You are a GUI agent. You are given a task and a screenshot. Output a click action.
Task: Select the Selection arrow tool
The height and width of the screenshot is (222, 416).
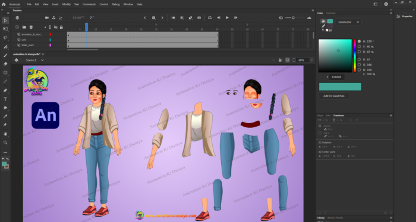tap(5, 20)
